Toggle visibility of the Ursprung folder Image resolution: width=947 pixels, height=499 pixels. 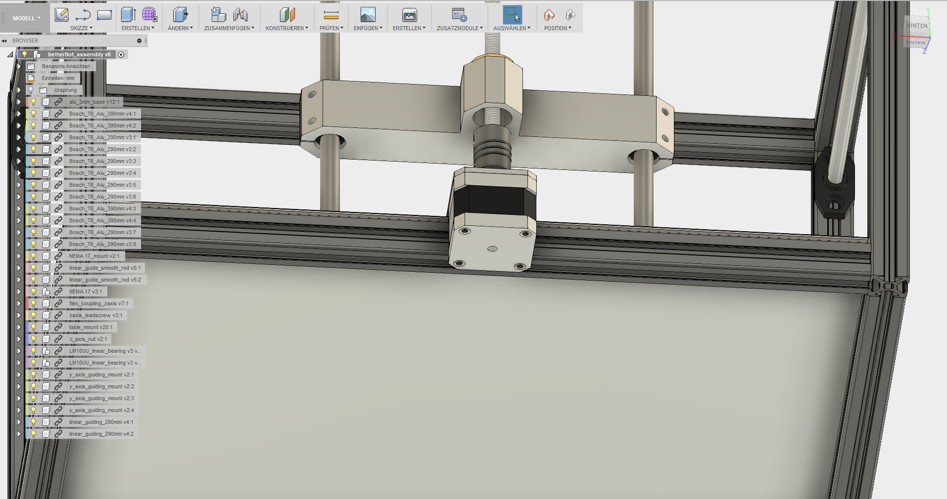(x=31, y=90)
